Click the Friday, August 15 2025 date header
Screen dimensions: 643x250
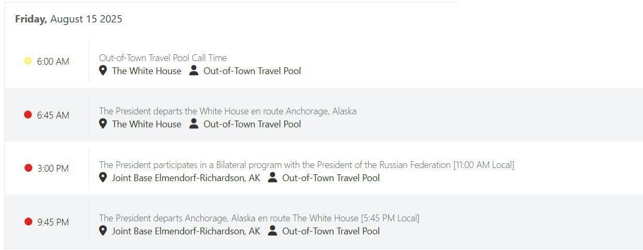68,19
